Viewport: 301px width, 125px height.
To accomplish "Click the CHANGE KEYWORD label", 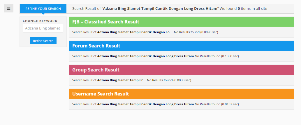I will pos(40,21).
